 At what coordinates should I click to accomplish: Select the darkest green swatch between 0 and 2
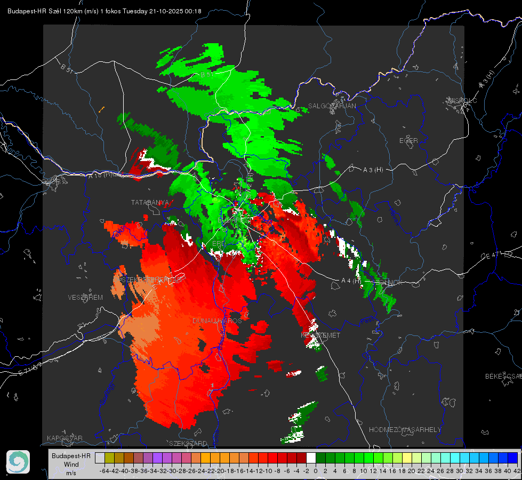(320, 458)
